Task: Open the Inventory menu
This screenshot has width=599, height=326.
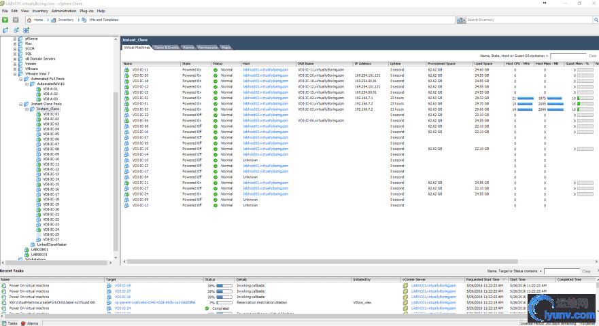Action: click(x=40, y=11)
